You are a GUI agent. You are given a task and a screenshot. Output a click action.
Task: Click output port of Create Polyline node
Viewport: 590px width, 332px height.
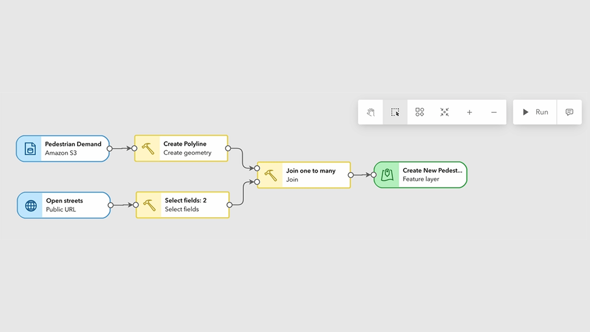[228, 148]
